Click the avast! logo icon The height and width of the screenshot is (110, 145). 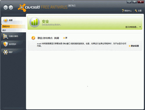point(22,8)
